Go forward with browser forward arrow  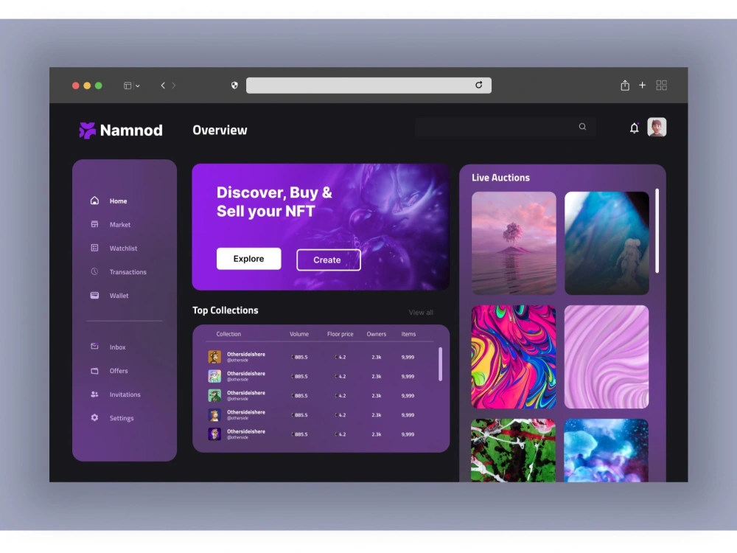coord(174,85)
